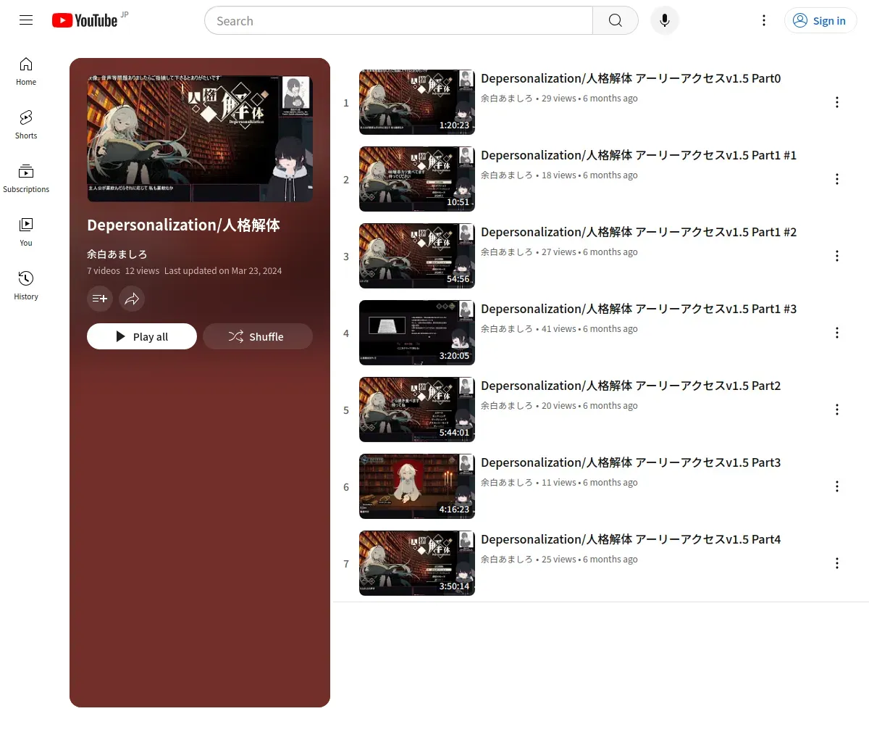The height and width of the screenshot is (748, 869).
Task: Open the Part2 thumbnail (5:44:01)
Action: click(417, 410)
